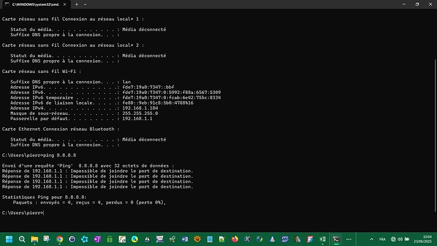Open network status tray icon
The image size is (437, 246).
coord(393,239)
